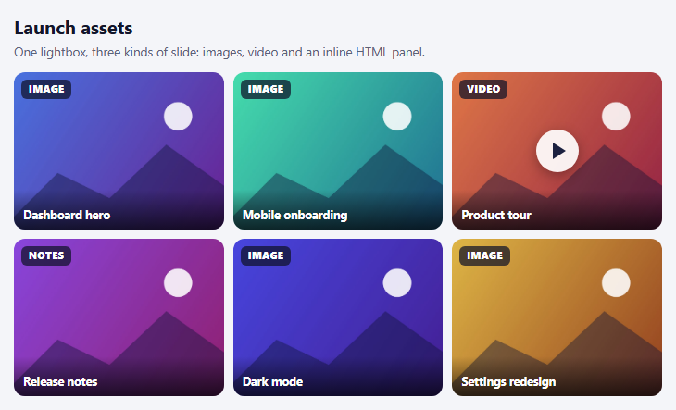Click the IMAGE badge on Settings redesign
The height and width of the screenshot is (410, 676).
(x=484, y=255)
